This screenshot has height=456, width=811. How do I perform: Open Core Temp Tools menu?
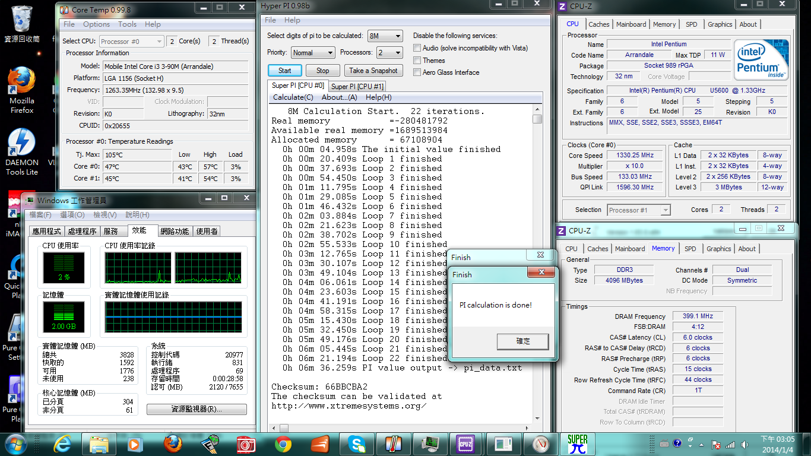click(x=127, y=24)
